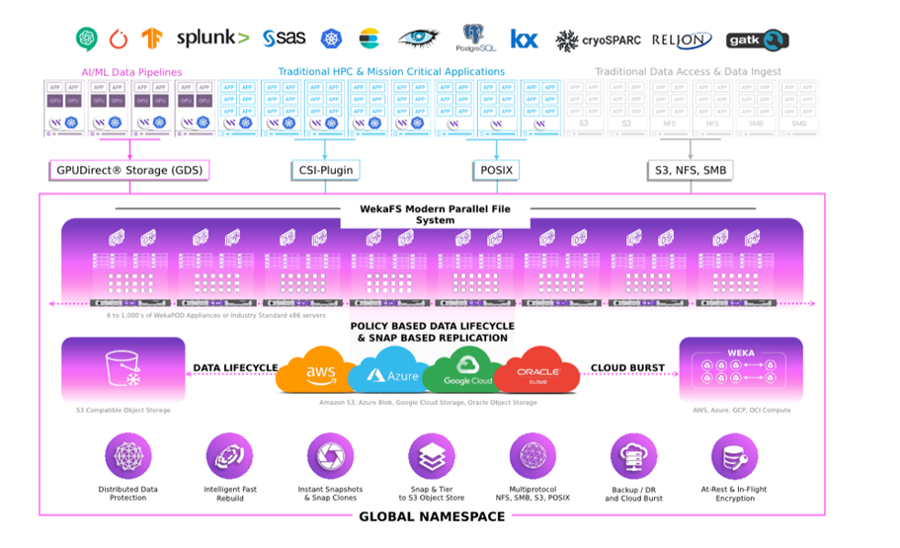Click the POSIX box
900x548 pixels.
click(x=497, y=171)
